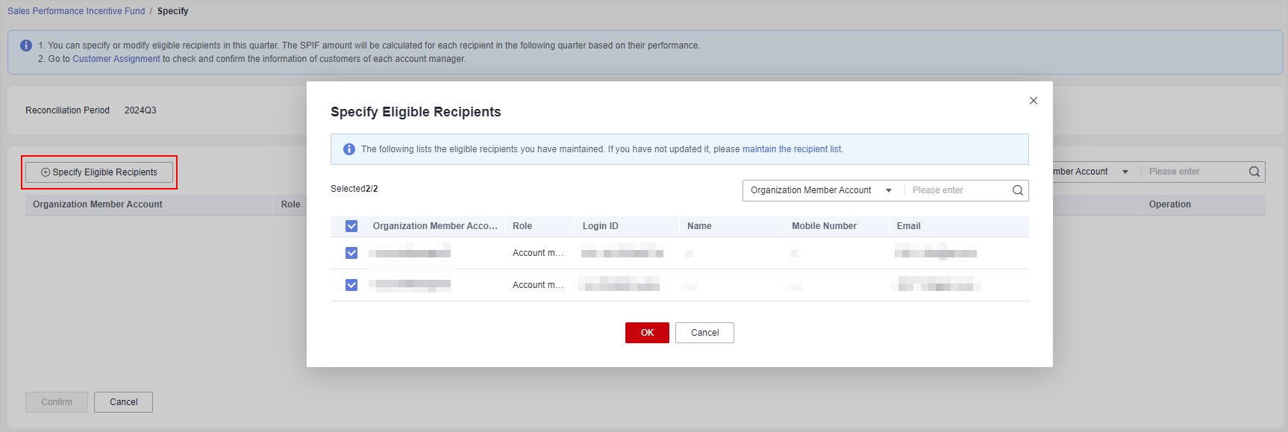The image size is (1288, 432).
Task: Click the Cancel button at page bottom
Action: click(x=124, y=402)
